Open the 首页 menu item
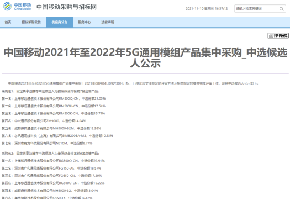 [8, 22]
